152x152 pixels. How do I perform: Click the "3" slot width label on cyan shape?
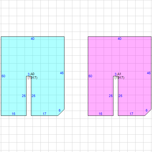click(x=29, y=74)
